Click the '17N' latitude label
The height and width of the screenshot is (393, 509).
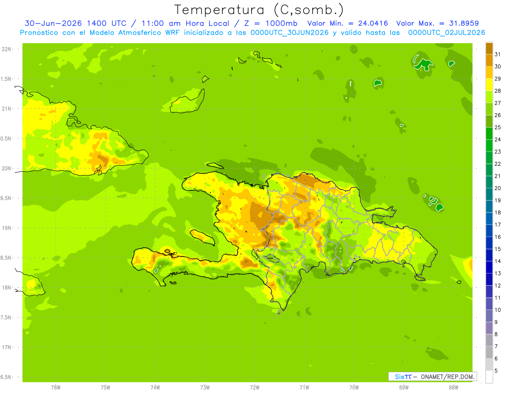[x=7, y=347]
